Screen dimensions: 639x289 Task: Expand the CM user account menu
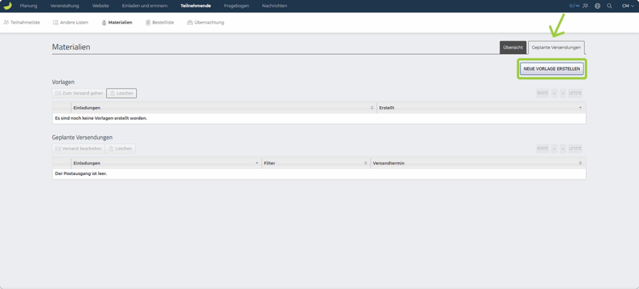pyautogui.click(x=628, y=6)
